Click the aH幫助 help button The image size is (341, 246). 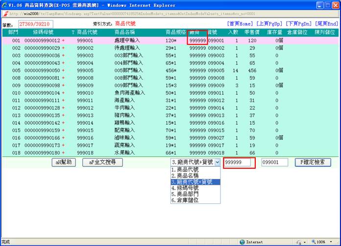point(65,162)
